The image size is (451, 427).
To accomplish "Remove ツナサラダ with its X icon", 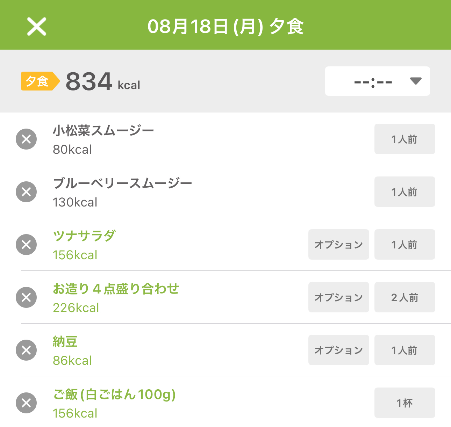I will (x=26, y=245).
